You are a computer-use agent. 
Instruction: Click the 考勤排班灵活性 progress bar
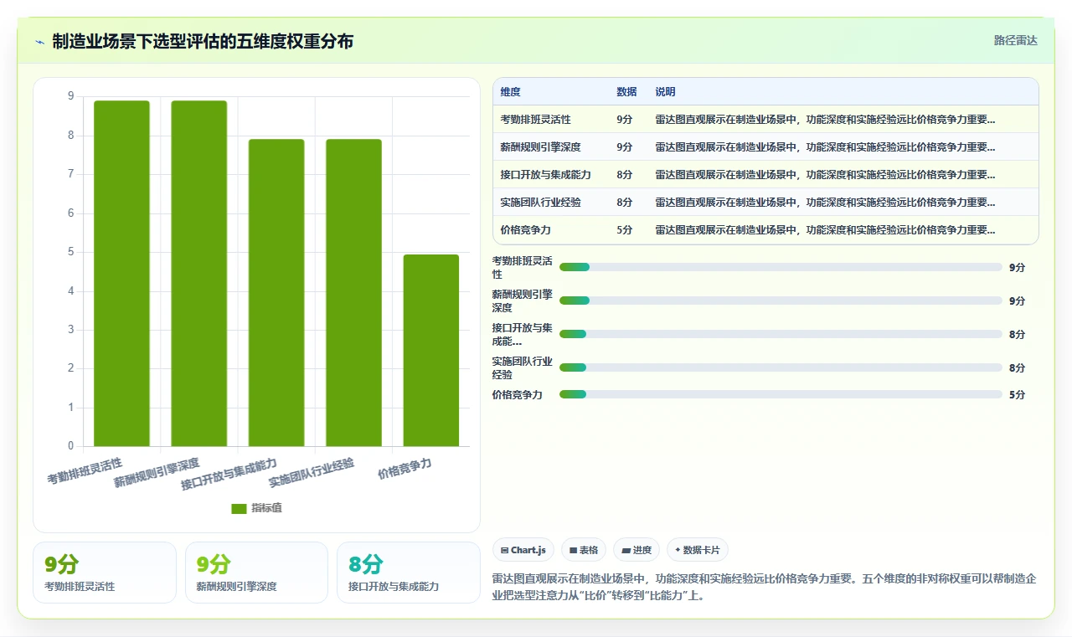pos(781,267)
